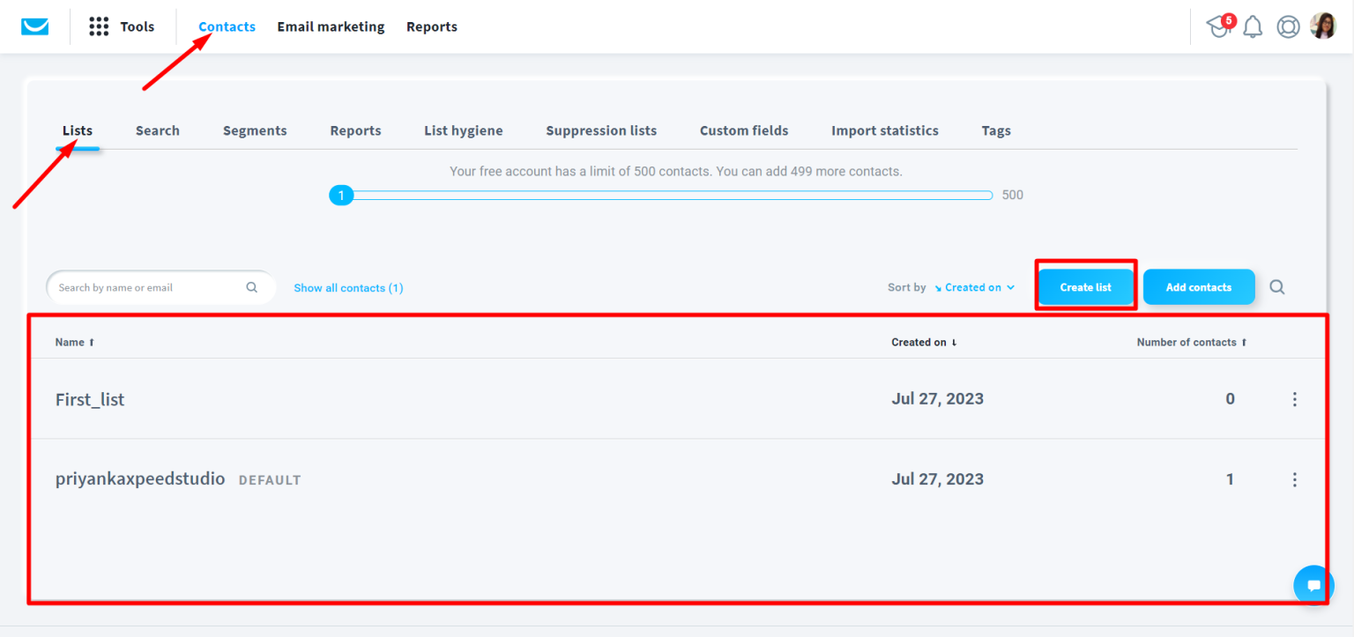Viewport: 1354px width, 637px height.
Task: Open the search magnifier beside Add contacts
Action: click(1276, 286)
